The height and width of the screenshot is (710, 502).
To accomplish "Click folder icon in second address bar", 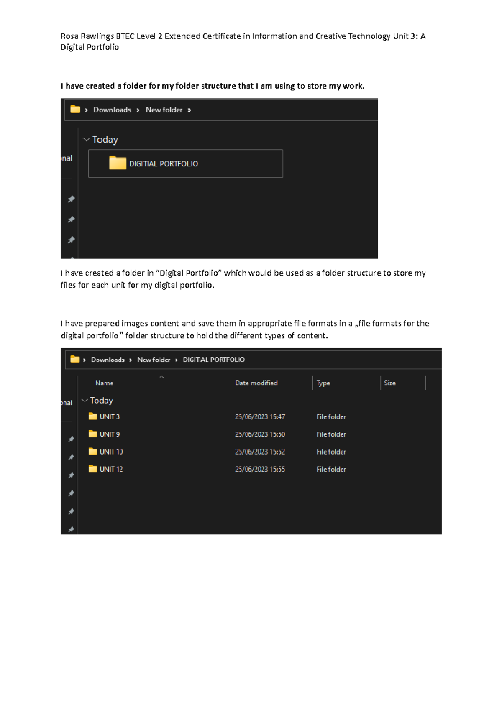I will click(75, 359).
